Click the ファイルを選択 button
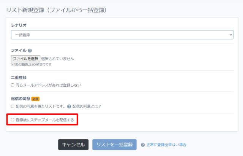This screenshot has width=243, height=156. [x=25, y=59]
